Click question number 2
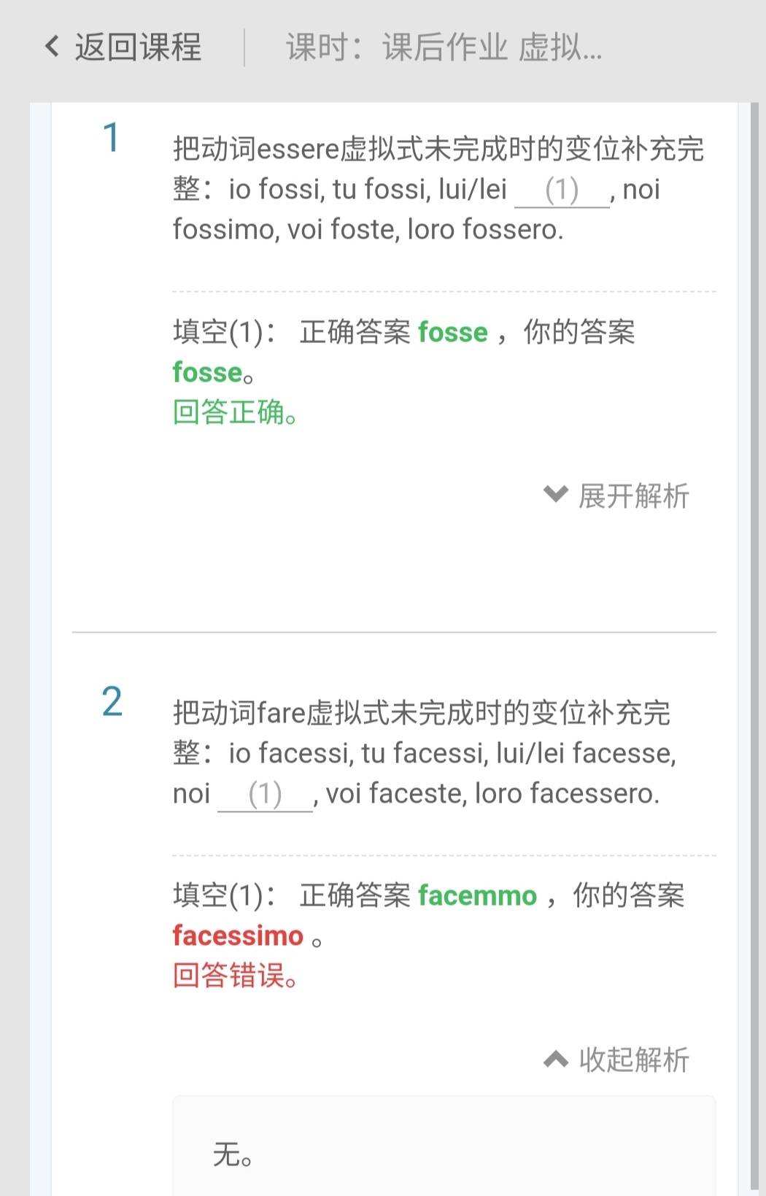This screenshot has height=1196, width=766. (112, 702)
